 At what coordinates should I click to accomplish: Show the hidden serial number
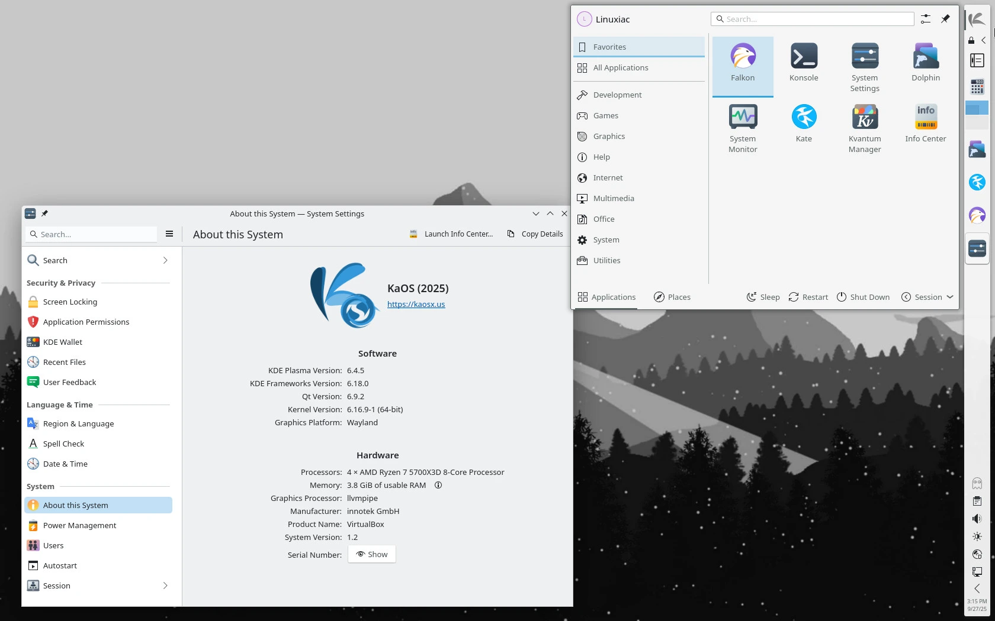tap(372, 554)
